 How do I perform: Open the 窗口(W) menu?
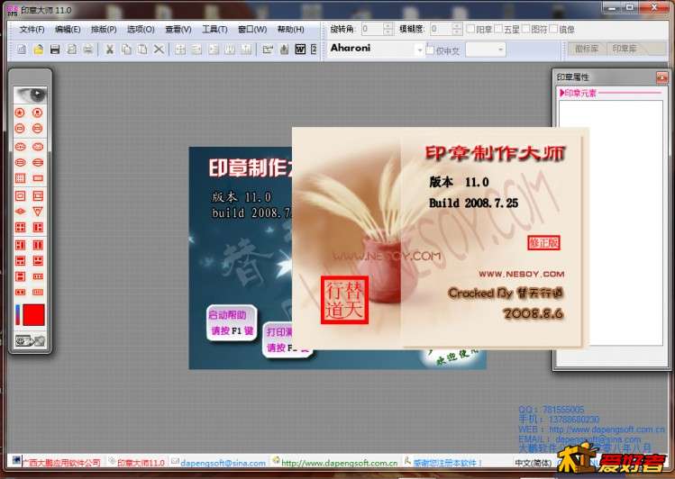coord(252,29)
